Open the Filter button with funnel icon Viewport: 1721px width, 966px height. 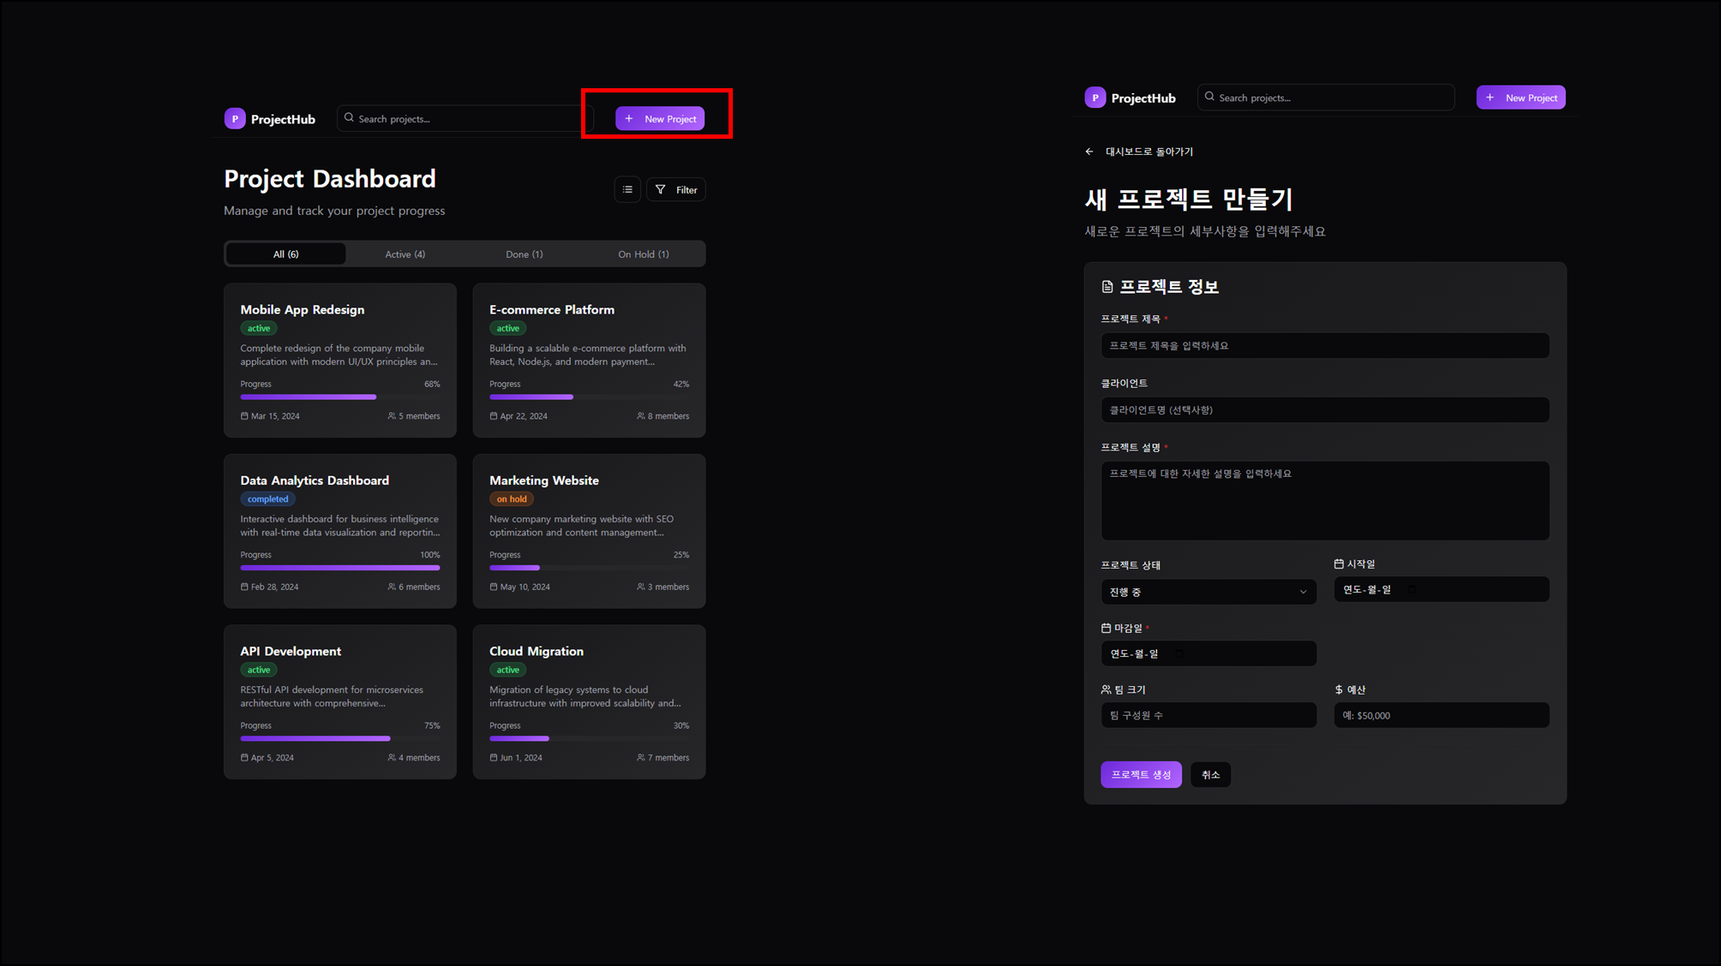(x=676, y=189)
